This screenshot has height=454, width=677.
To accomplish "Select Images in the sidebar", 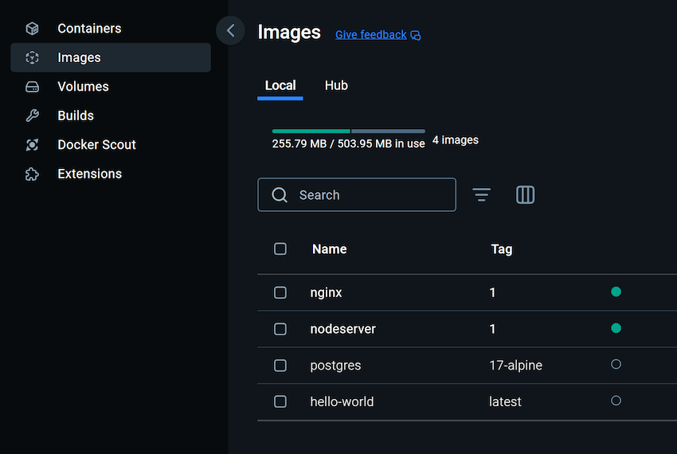I will pos(111,57).
